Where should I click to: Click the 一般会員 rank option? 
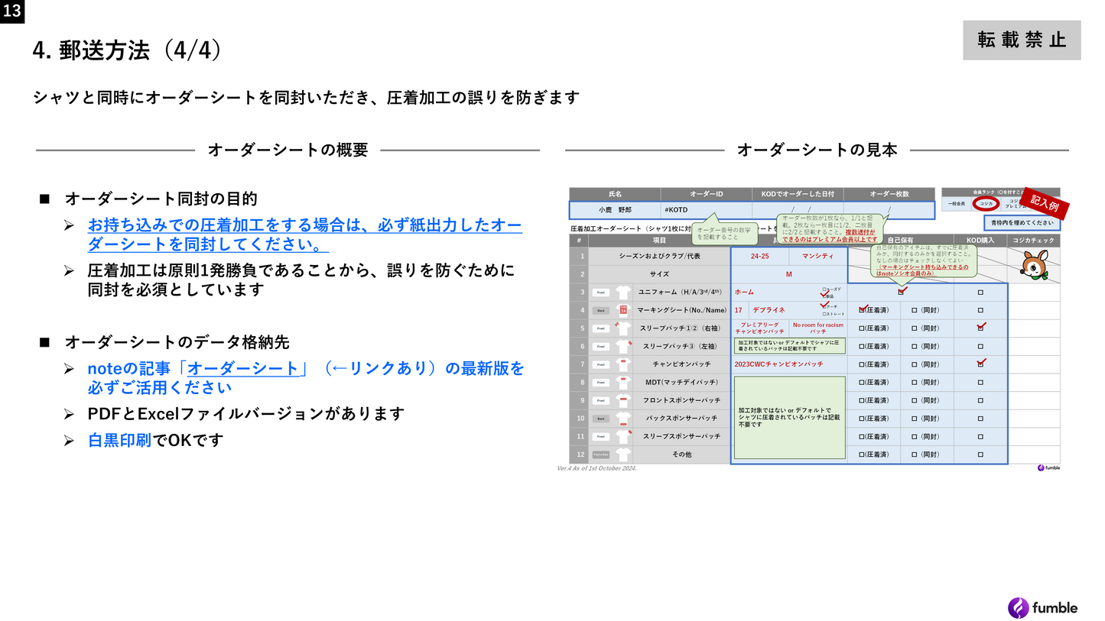[x=957, y=204]
